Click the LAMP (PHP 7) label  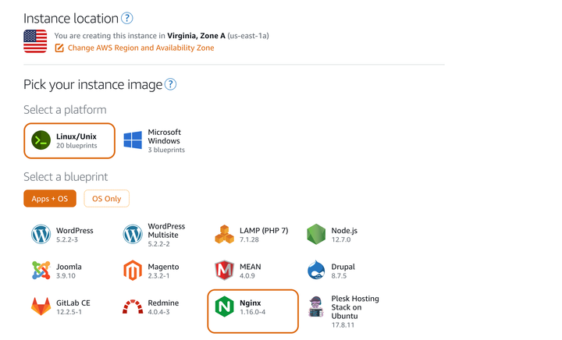point(264,231)
